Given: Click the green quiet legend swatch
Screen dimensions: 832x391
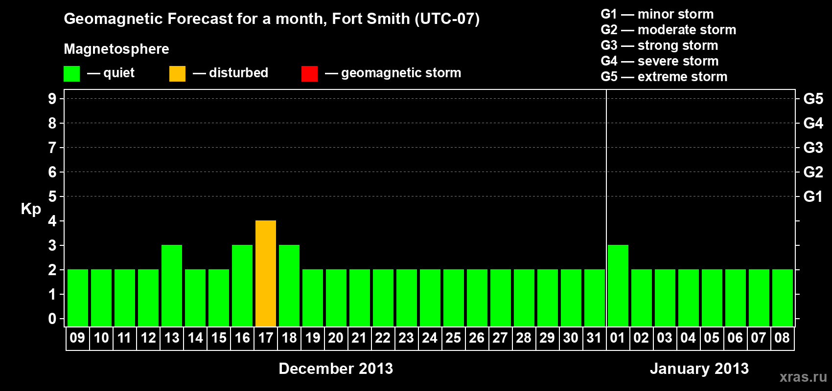Looking at the screenshot, I should (71, 74).
